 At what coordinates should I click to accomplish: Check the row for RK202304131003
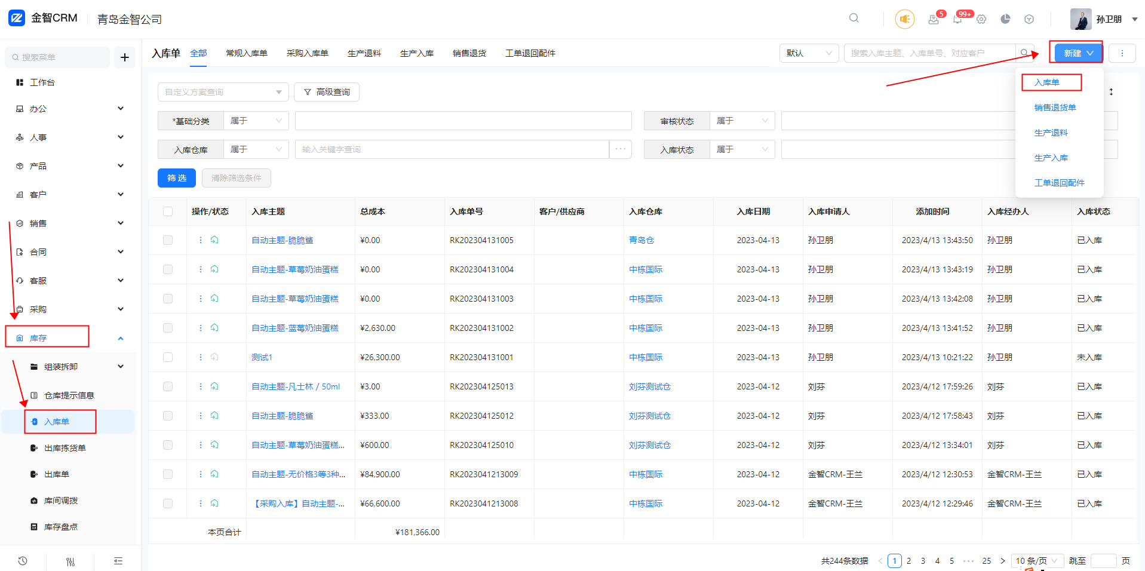click(x=168, y=299)
